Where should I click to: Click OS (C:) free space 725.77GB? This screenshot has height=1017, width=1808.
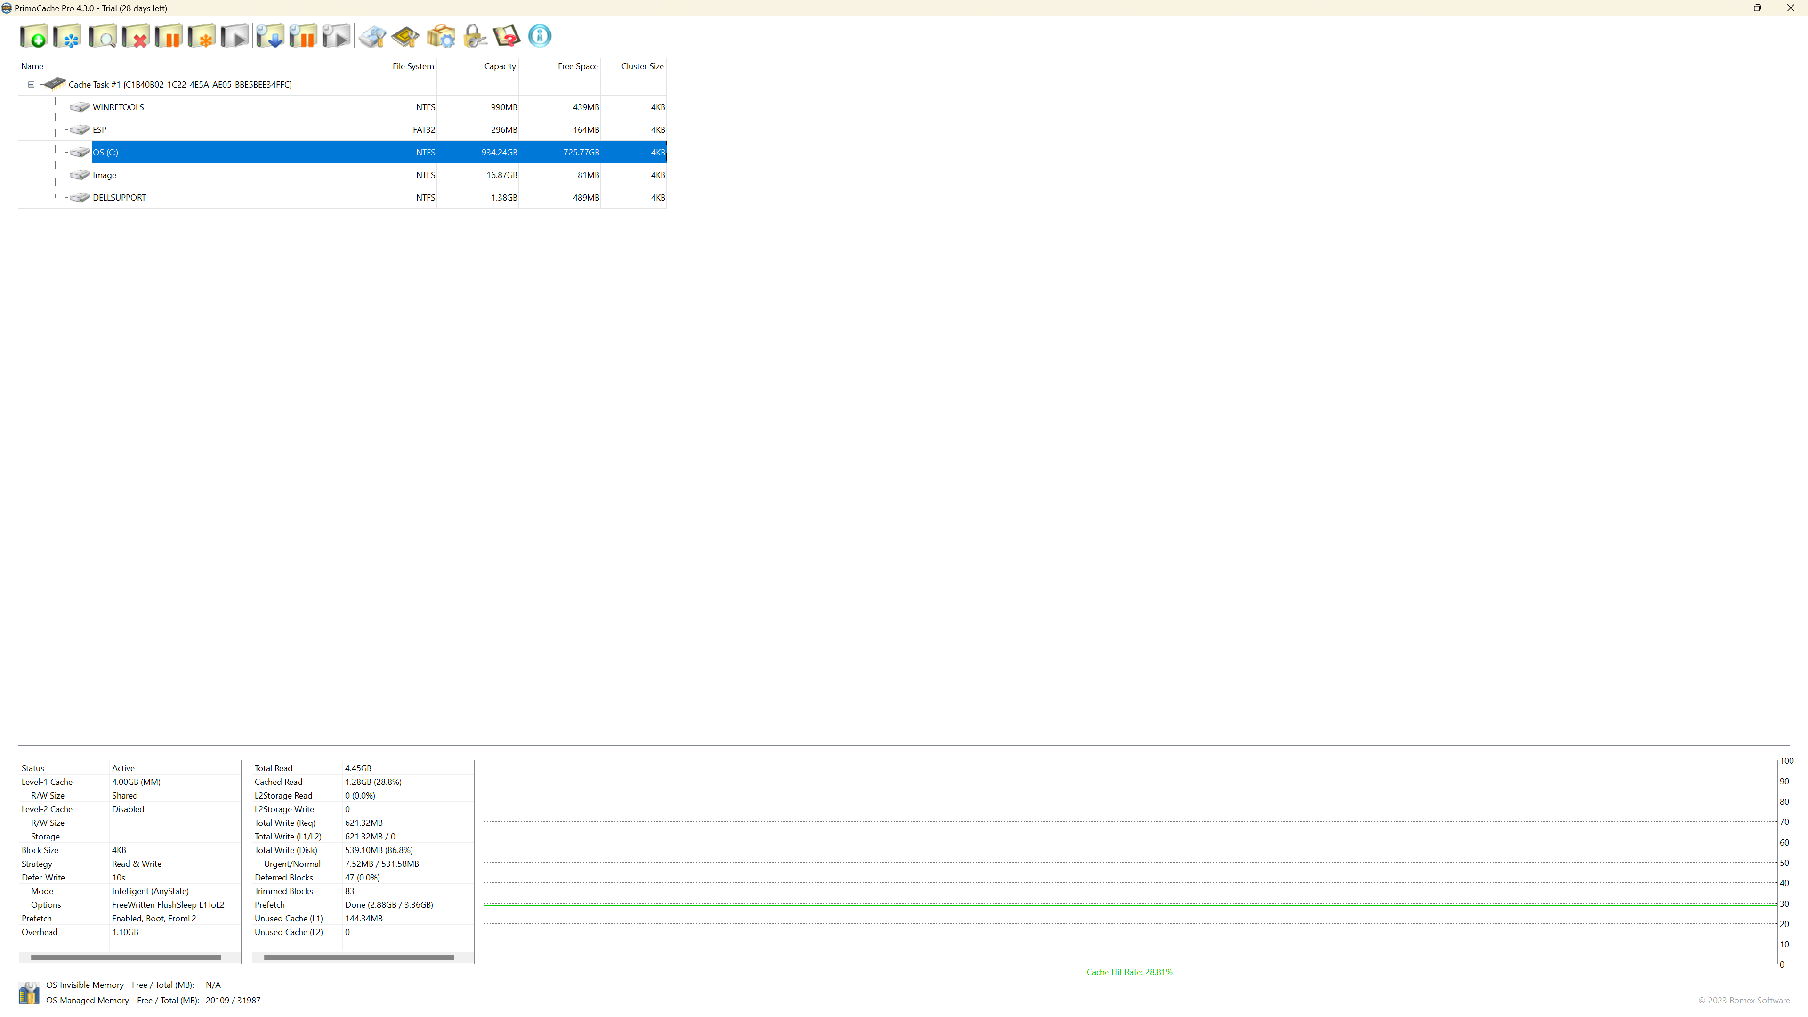click(581, 152)
